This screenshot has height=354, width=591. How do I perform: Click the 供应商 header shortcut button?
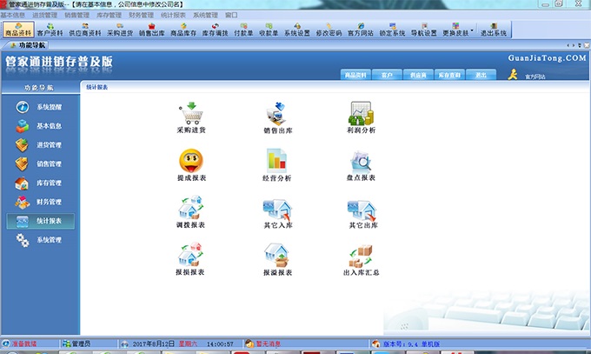tap(418, 75)
